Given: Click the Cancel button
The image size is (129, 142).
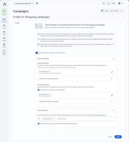Looking at the screenshot, I should coord(110,137).
